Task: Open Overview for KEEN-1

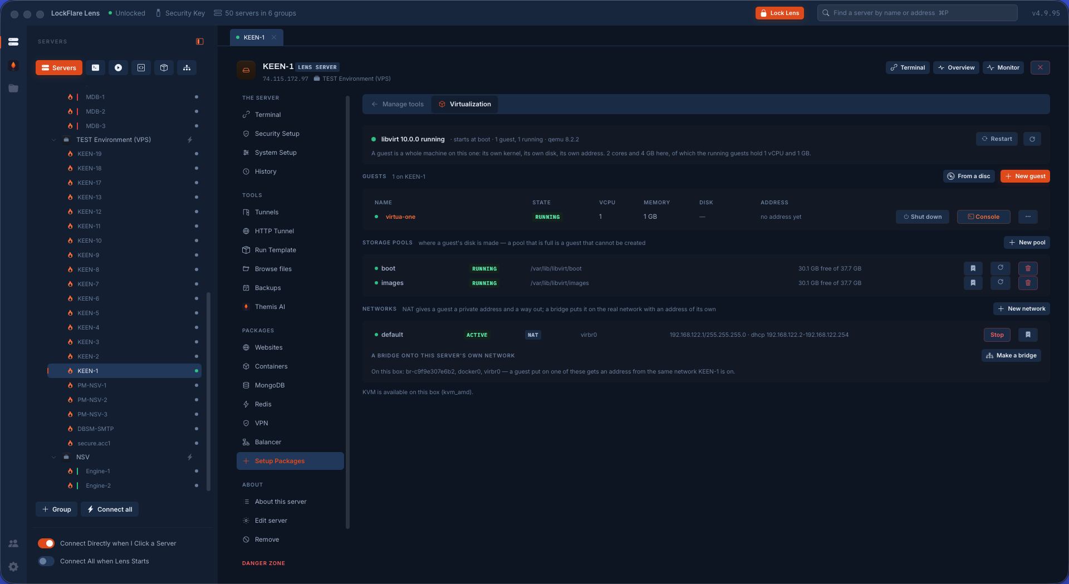Action: point(956,67)
